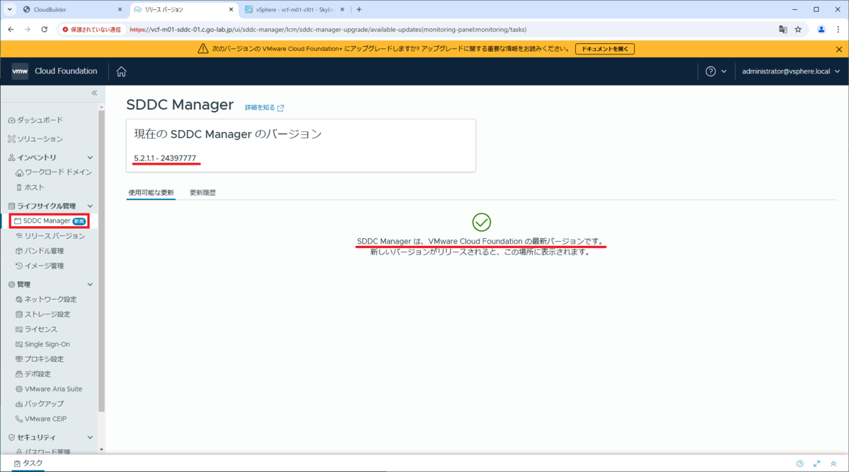Collapse the sidebar with double-chevron icon

(x=94, y=93)
